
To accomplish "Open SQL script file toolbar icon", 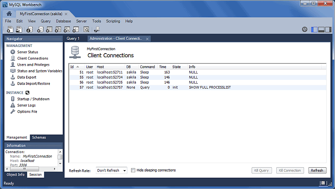I will [19, 29].
